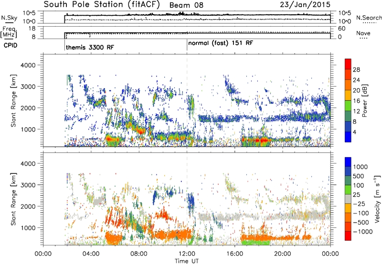Click the Power panel's 'Slant Range [km]' label
Image resolution: width=382 pixels, height=264 pixels.
pos(13,101)
